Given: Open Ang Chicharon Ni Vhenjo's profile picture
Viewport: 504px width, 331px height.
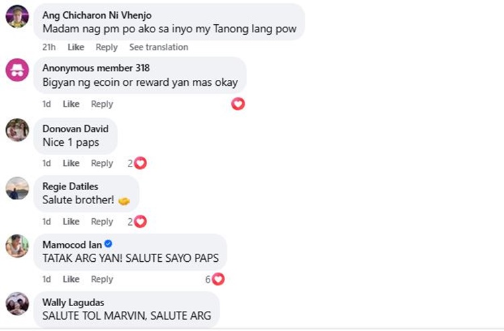Looking at the screenshot, I should [17, 17].
